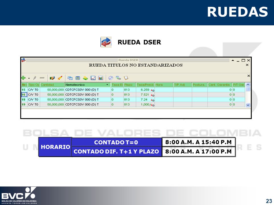Click the table vertical scrollbar thumb
This screenshot has width=274, height=205.
click(248, 89)
